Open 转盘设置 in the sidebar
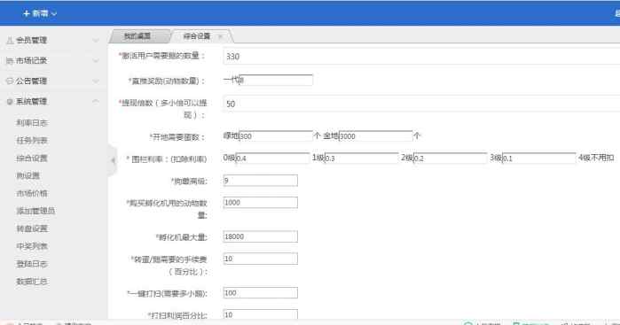 (x=32, y=228)
